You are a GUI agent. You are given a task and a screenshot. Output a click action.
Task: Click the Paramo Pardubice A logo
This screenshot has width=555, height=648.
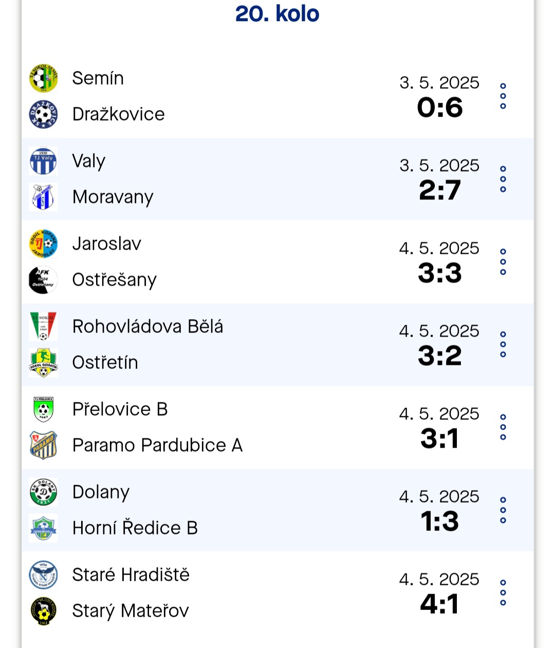(43, 446)
